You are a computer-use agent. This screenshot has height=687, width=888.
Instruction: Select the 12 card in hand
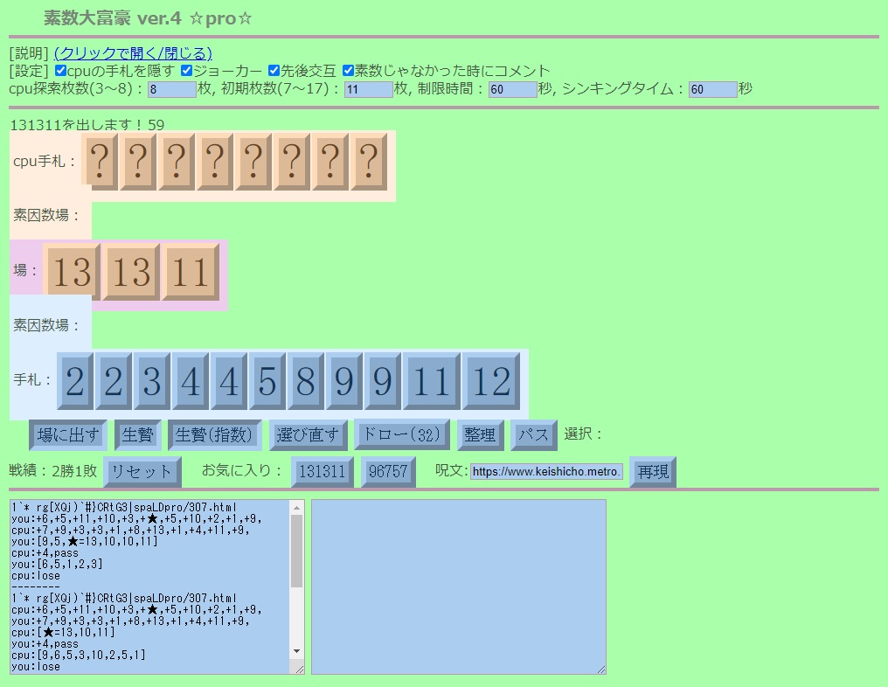coord(491,380)
